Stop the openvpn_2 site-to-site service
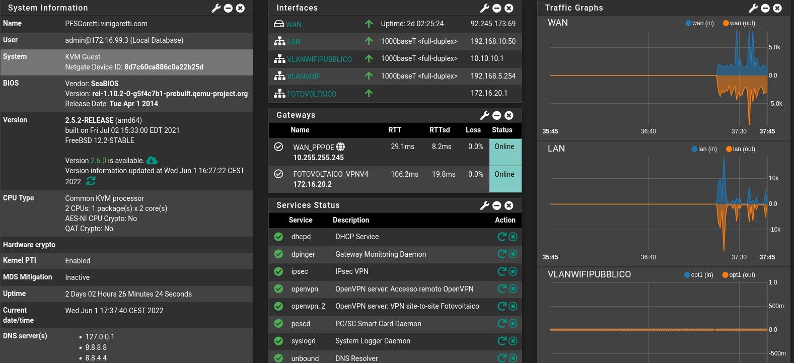Image resolution: width=794 pixels, height=363 pixels. pos(513,306)
